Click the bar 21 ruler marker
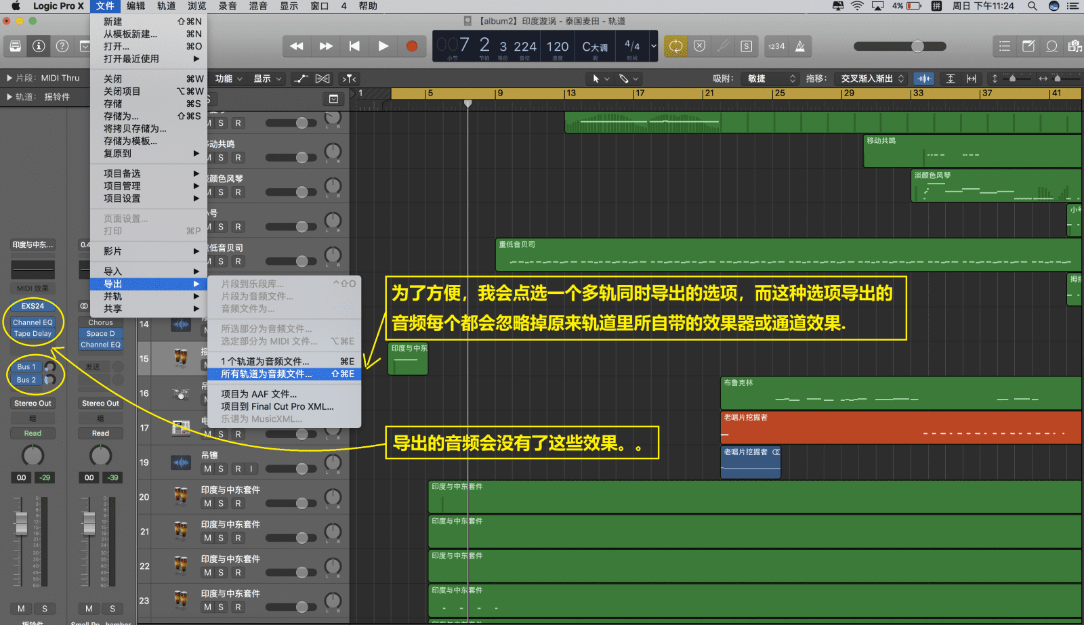The height and width of the screenshot is (625, 1084). point(709,93)
